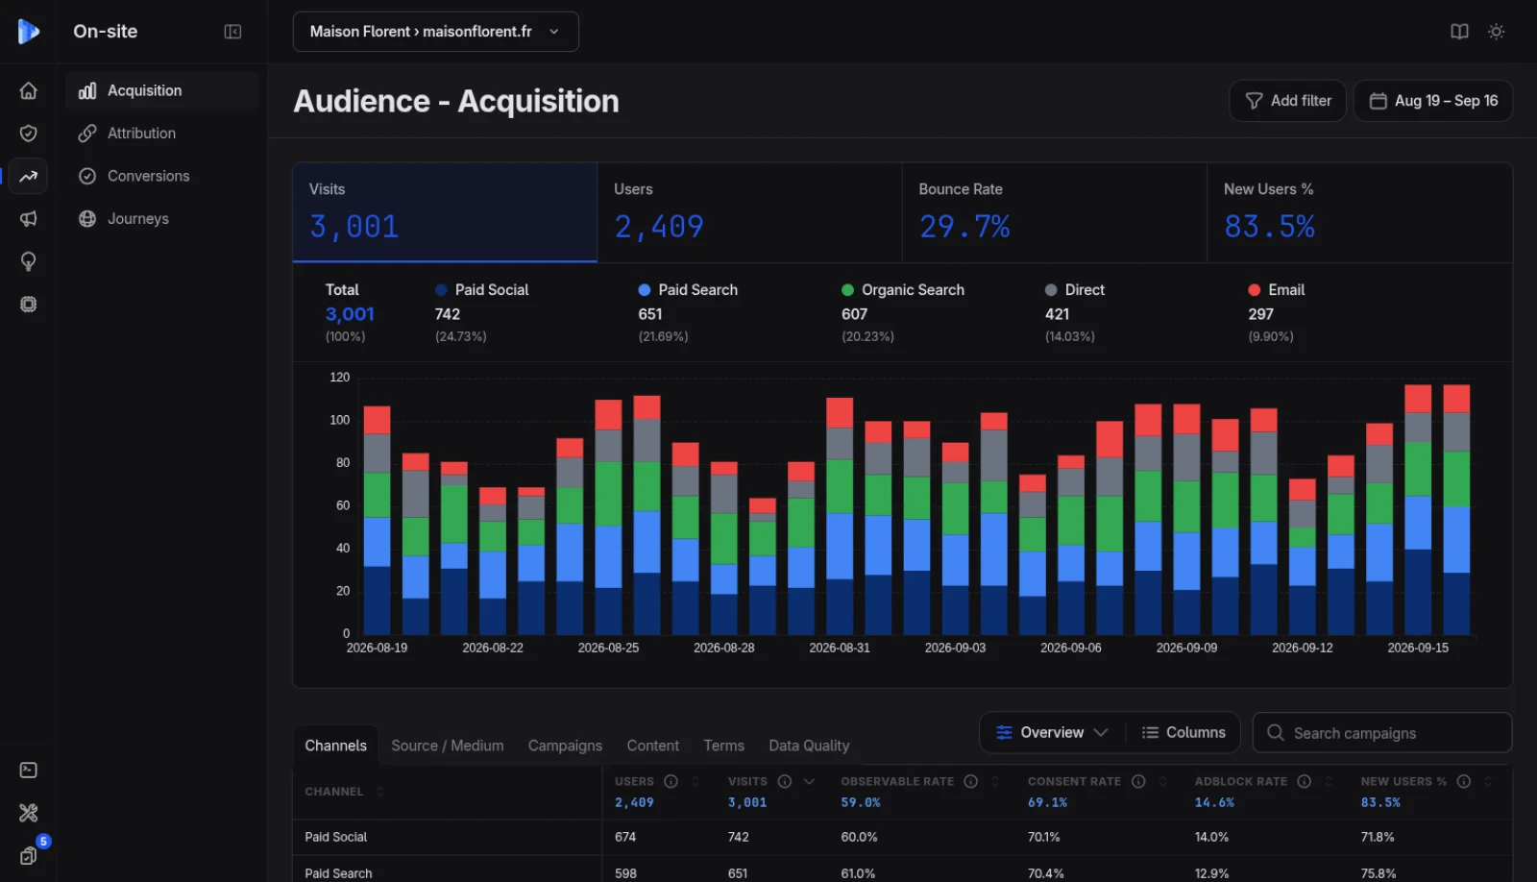Screen dimensions: 1537x882
Task: Open the Home icon in left rail
Action: pos(29,90)
